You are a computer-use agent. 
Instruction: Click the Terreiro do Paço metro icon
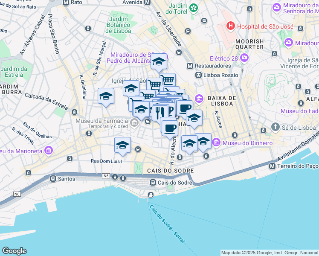tap(272, 166)
